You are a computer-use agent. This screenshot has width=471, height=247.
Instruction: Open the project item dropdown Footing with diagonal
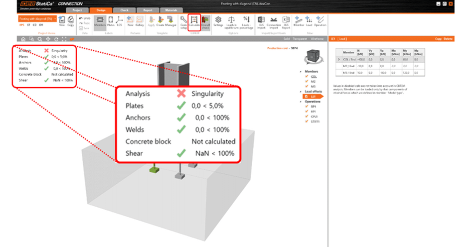click(x=37, y=19)
